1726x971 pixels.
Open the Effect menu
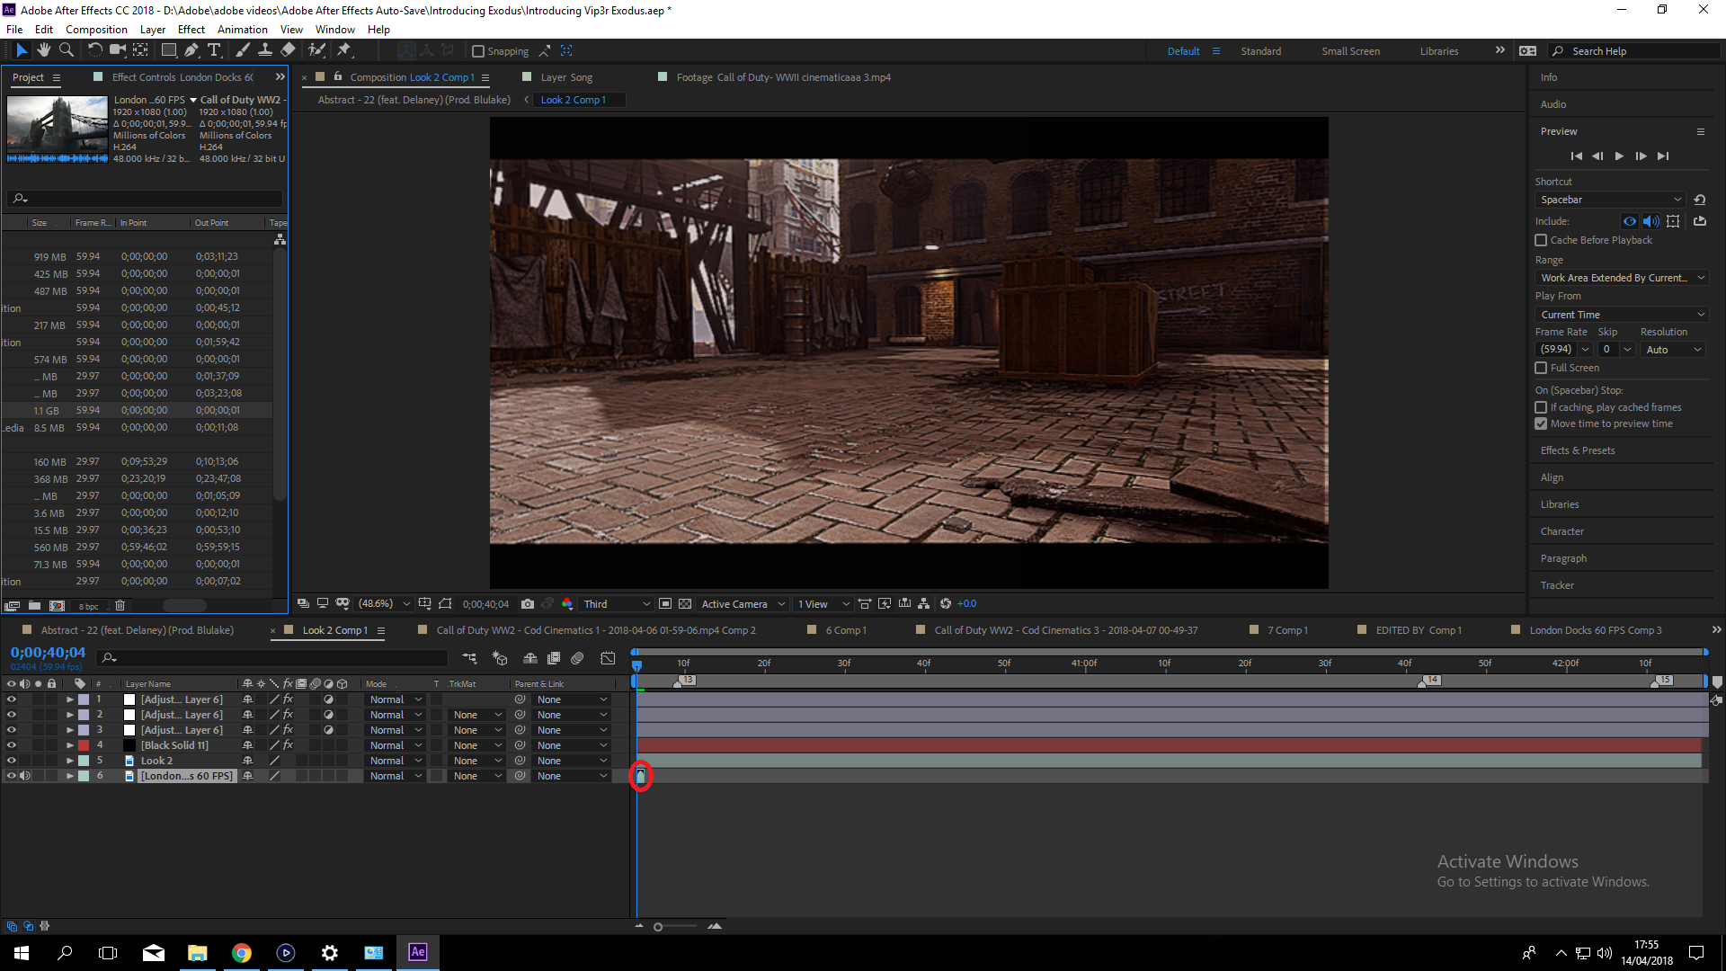click(191, 29)
